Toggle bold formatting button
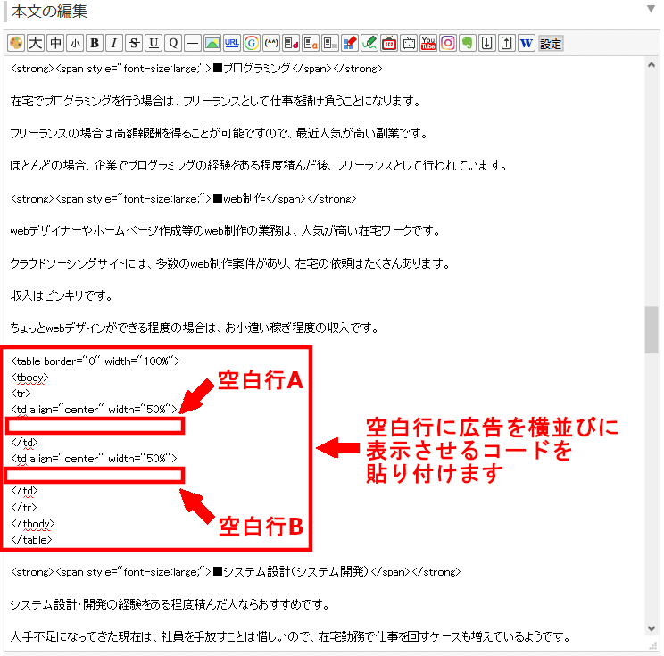 [95, 43]
